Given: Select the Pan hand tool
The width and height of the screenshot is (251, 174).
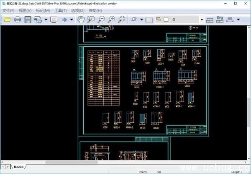Looking at the screenshot, I should click(x=81, y=20).
